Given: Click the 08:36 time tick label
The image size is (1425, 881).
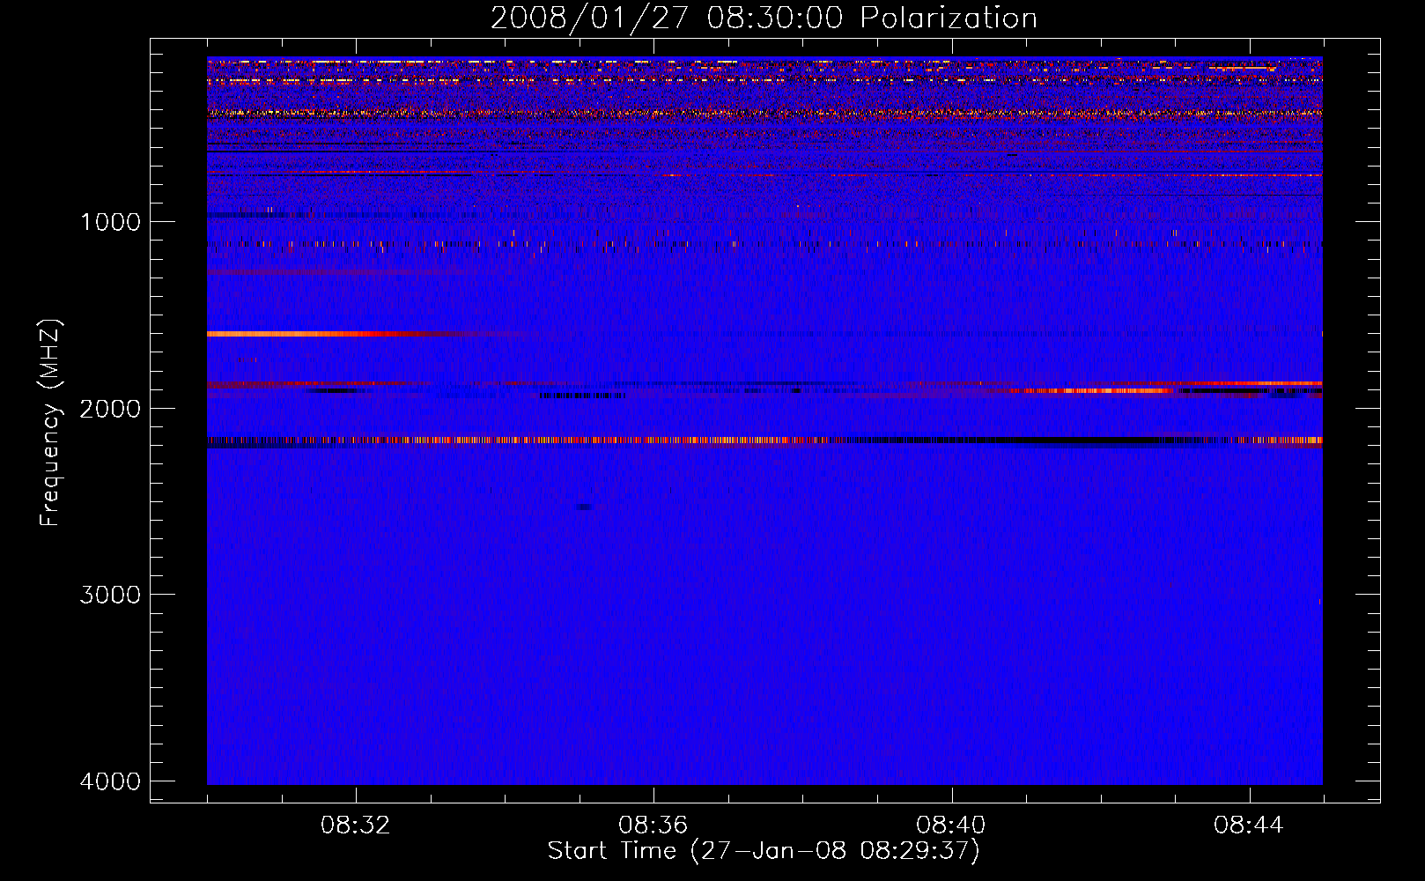Looking at the screenshot, I should [x=653, y=825].
